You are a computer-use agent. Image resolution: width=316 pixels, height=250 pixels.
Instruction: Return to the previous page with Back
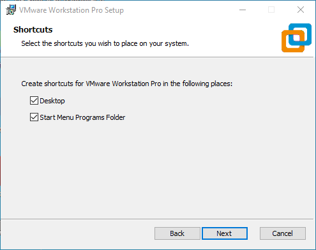coord(177,233)
